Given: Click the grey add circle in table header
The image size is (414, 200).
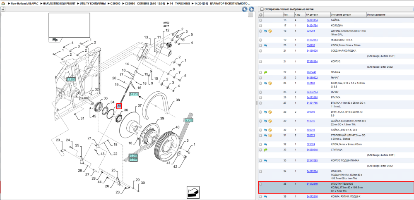Looking at the screenshot, I should click(260, 15).
